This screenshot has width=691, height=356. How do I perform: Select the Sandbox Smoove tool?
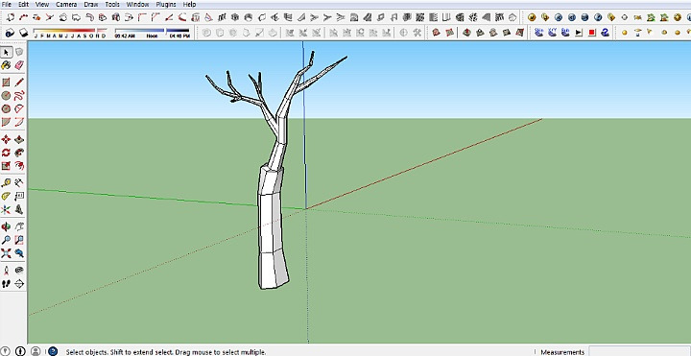[467, 33]
